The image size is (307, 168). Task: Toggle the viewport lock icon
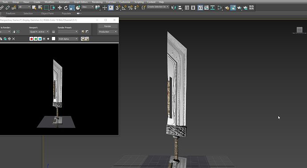(x=53, y=32)
